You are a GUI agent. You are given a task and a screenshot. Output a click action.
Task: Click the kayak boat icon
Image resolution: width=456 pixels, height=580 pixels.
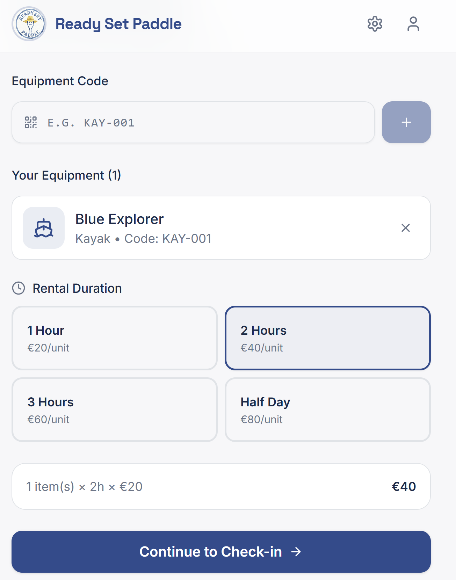pos(44,228)
